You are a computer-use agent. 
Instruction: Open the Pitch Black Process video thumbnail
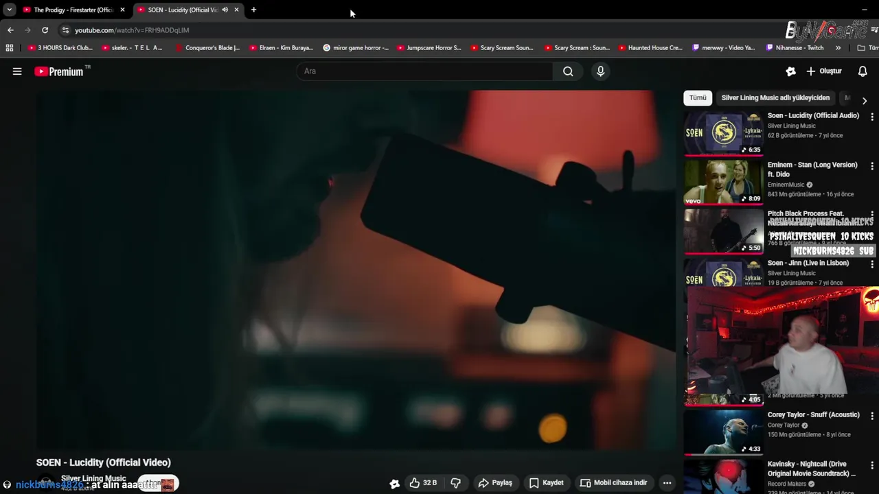point(723,231)
